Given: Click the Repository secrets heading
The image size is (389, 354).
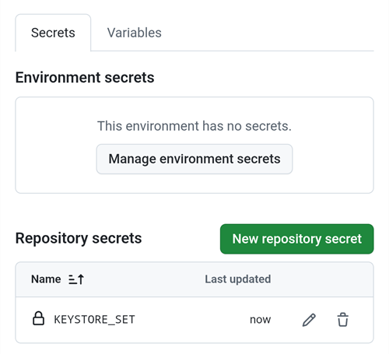Looking at the screenshot, I should [79, 238].
